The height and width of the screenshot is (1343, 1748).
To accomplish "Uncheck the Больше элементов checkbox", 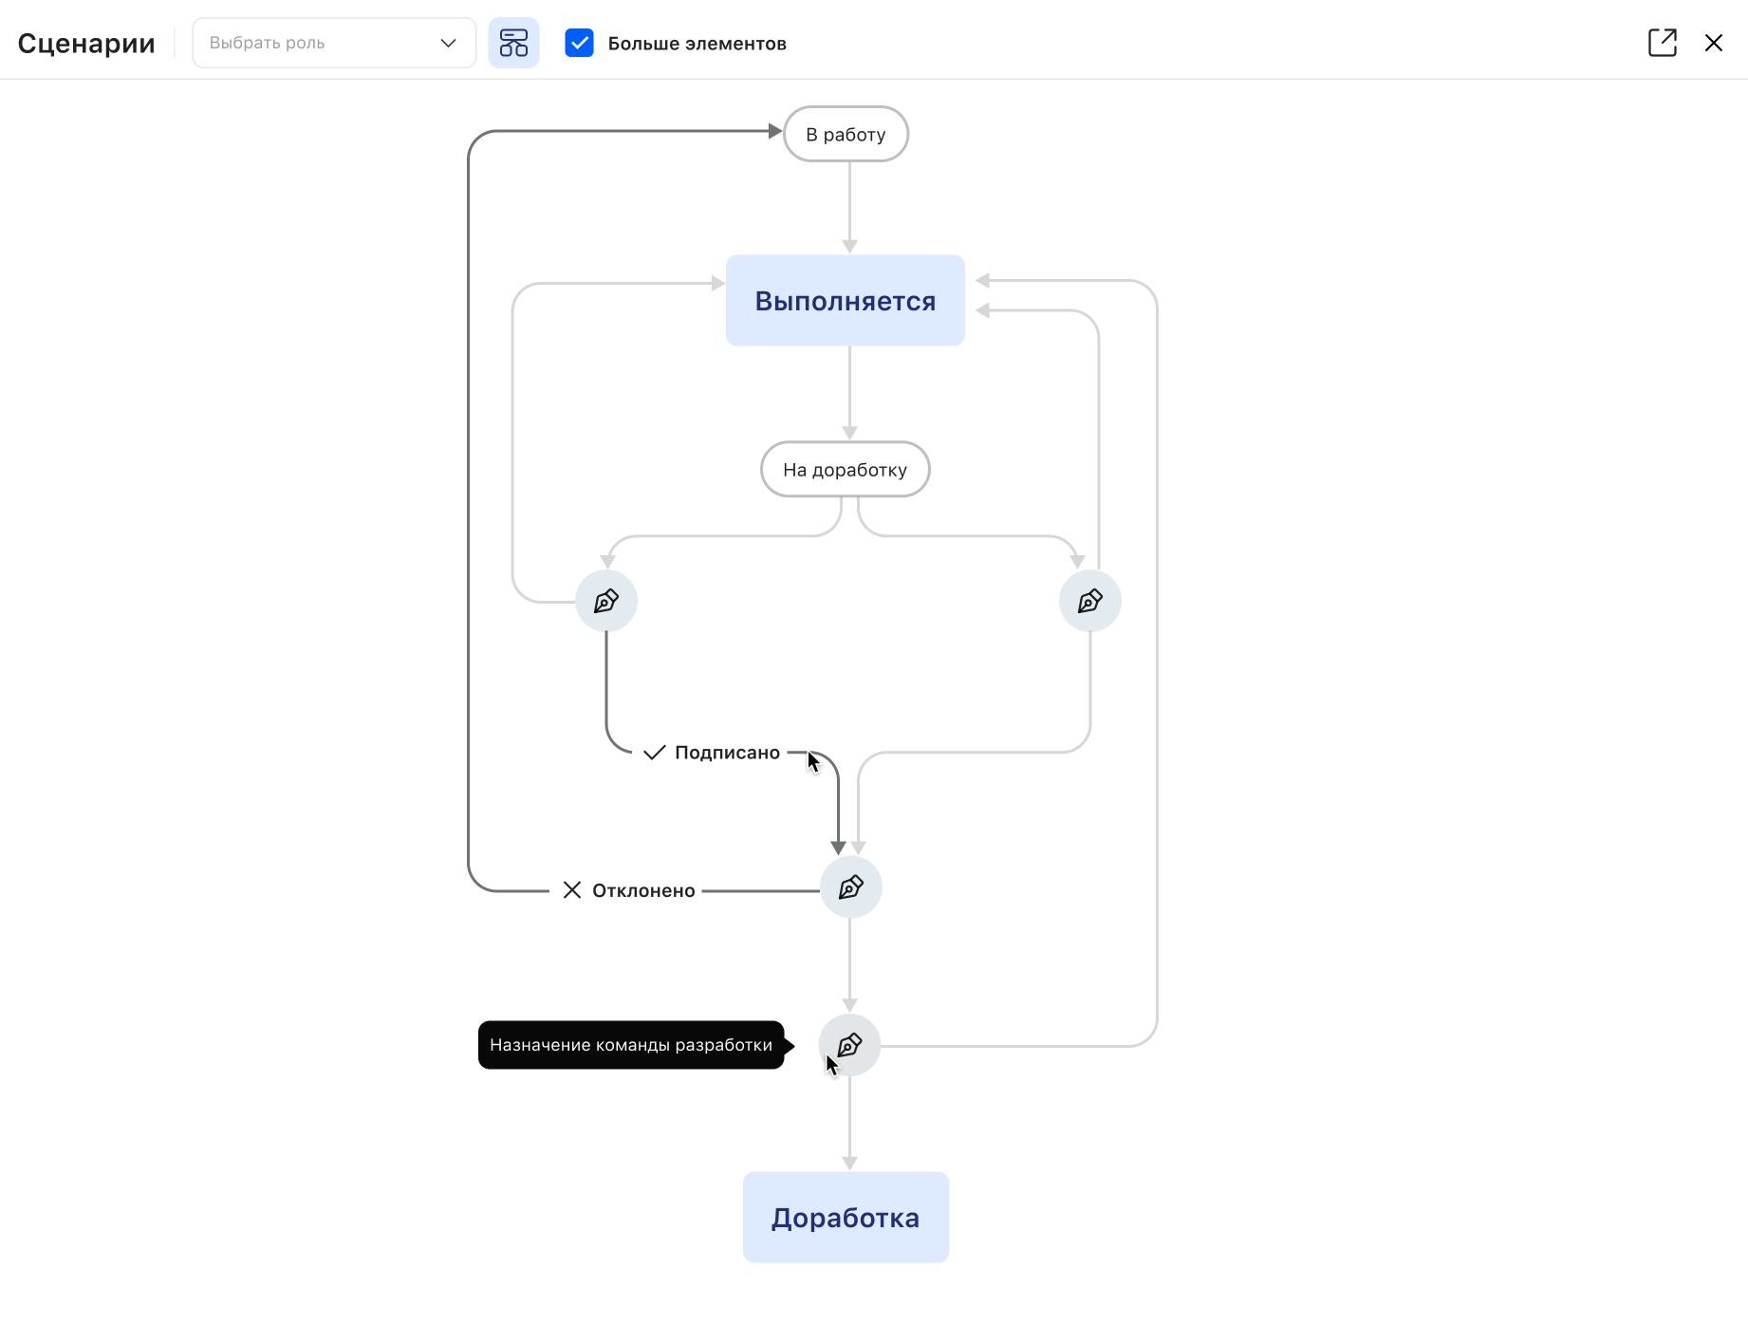I will pyautogui.click(x=579, y=43).
